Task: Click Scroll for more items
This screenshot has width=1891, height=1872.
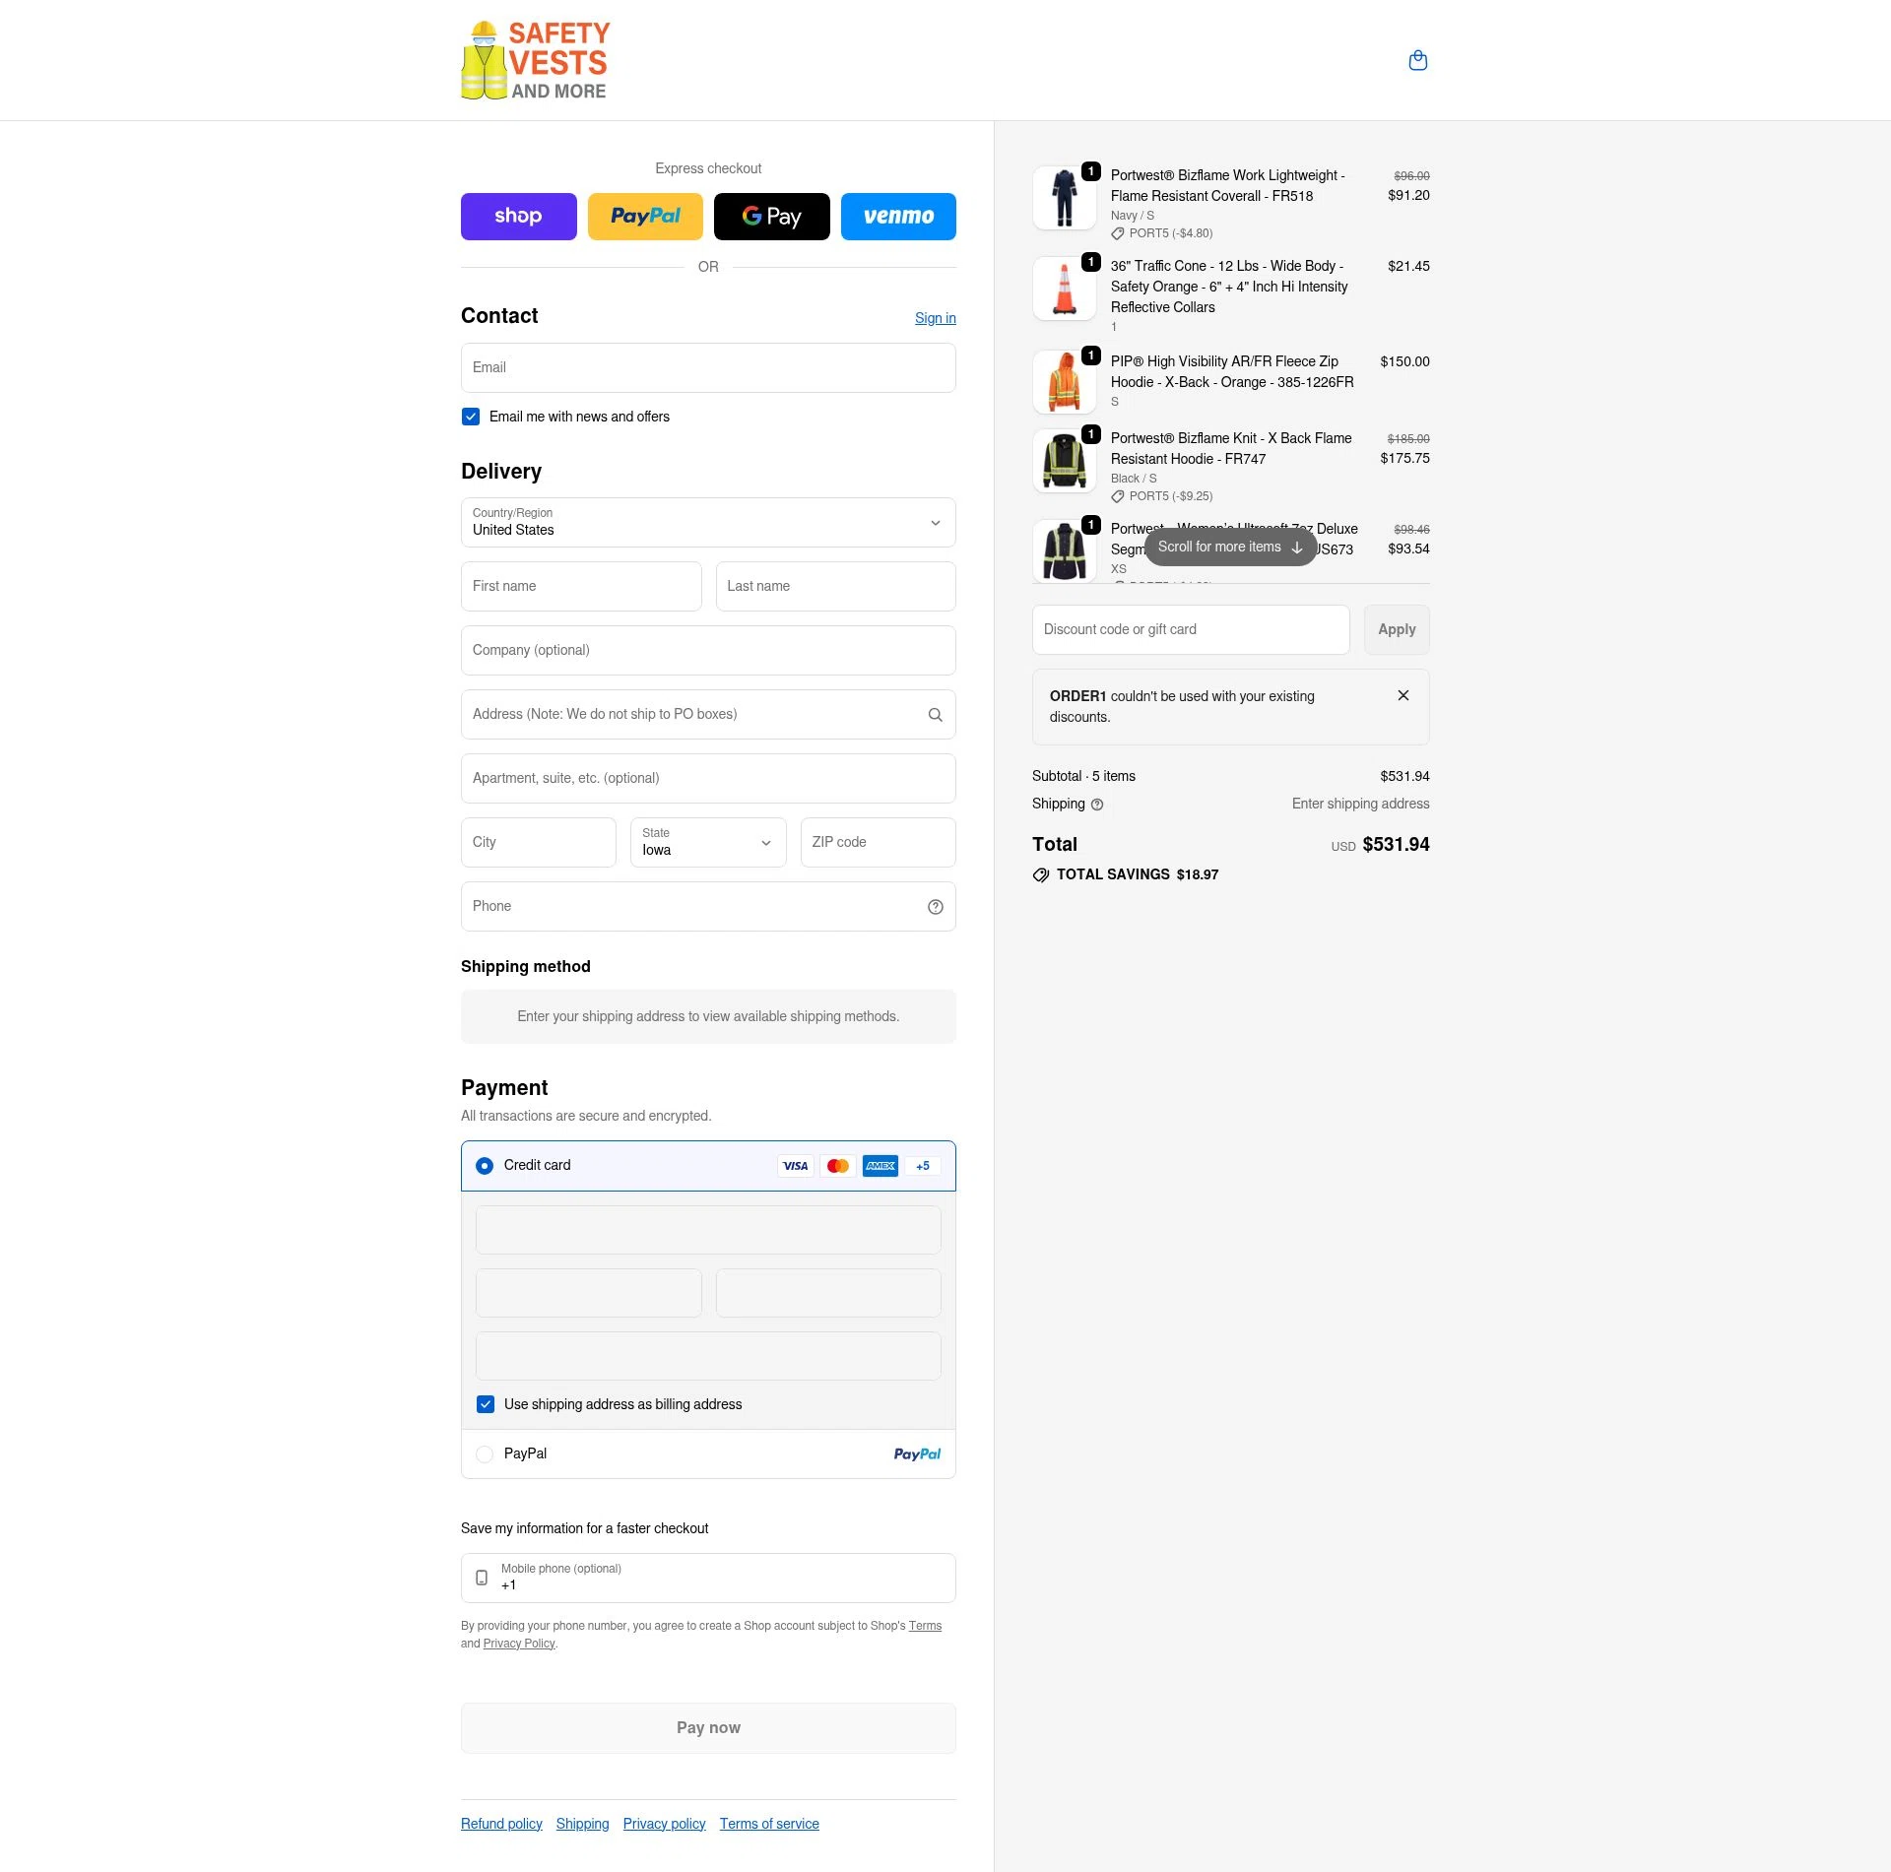Action: (x=1230, y=547)
